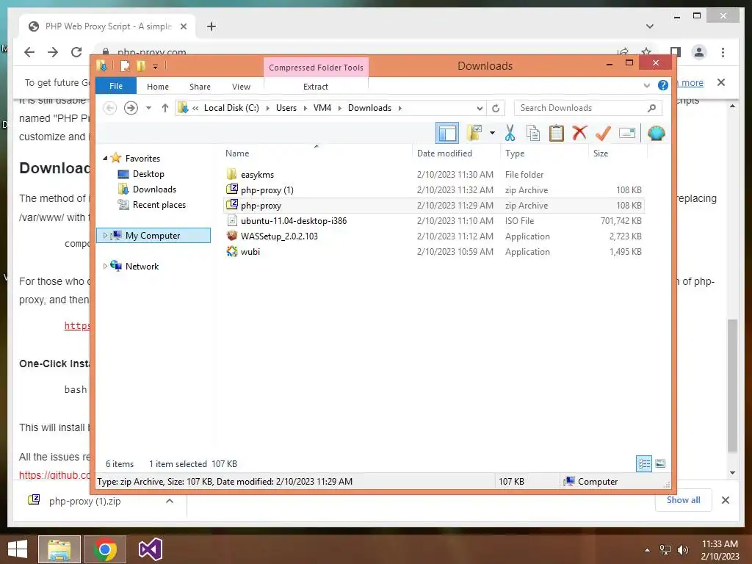Expand the Network tree node

coord(105,266)
